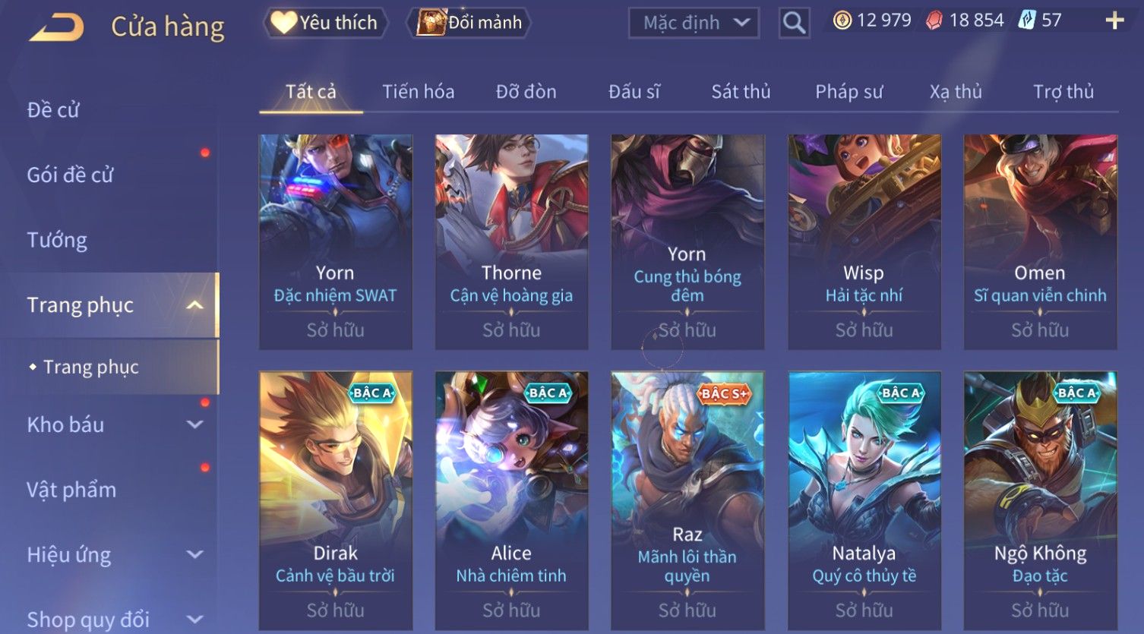The height and width of the screenshot is (634, 1144).
Task: Expand the Kho báu menu
Action: click(x=195, y=425)
